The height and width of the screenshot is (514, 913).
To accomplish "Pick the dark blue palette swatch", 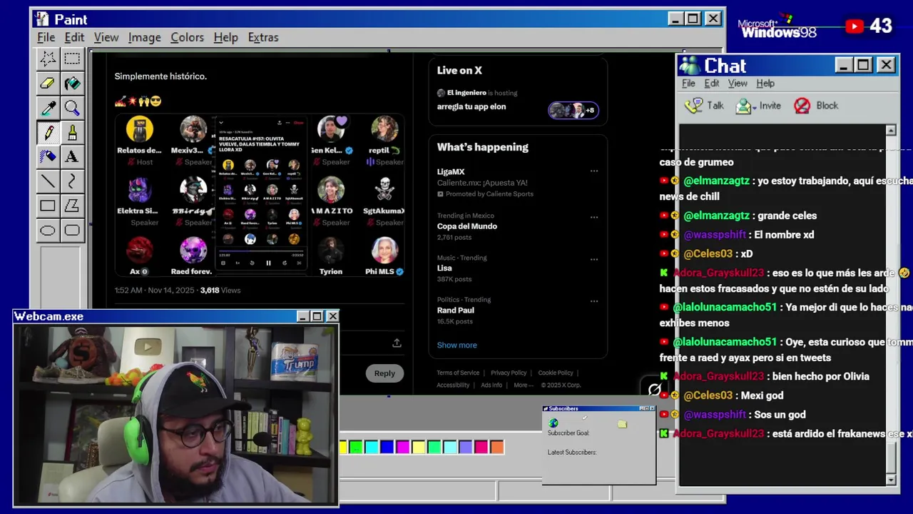I will pyautogui.click(x=387, y=448).
